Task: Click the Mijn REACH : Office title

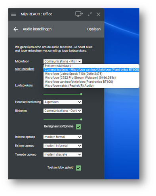Action: pyautogui.click(x=36, y=14)
